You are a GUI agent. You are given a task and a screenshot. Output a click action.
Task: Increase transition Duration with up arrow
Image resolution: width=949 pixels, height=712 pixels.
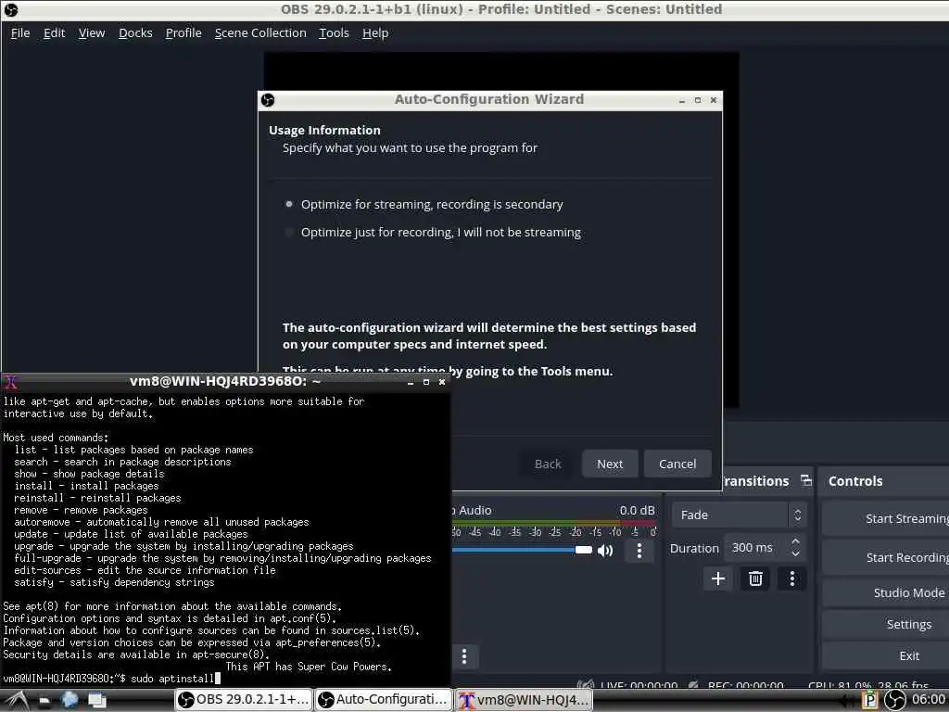click(795, 541)
